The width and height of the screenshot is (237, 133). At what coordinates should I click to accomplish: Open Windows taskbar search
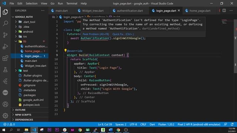click(11, 130)
